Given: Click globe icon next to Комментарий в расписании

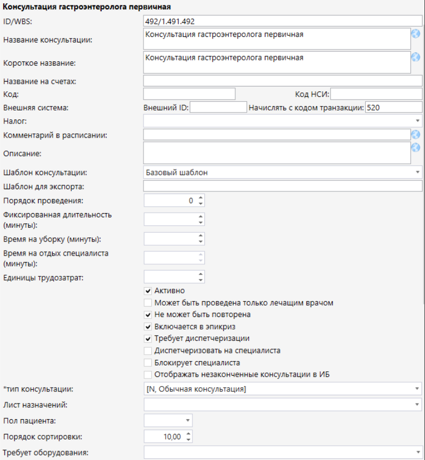Looking at the screenshot, I should (416, 134).
